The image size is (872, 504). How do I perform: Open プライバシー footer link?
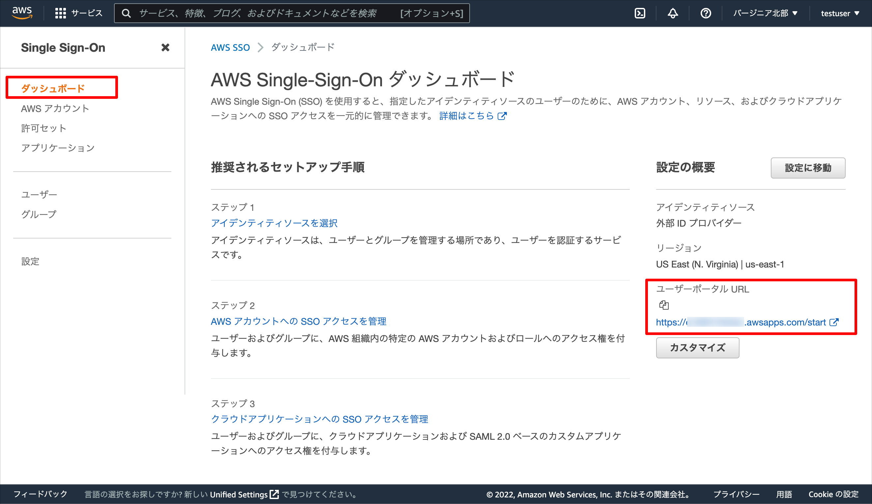[736, 494]
